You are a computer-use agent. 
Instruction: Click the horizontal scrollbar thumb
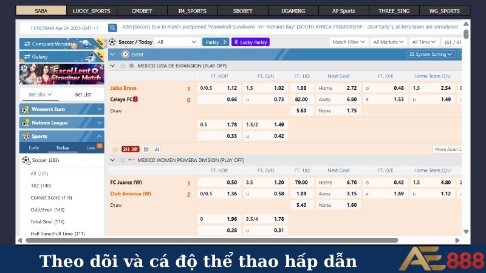211,240
